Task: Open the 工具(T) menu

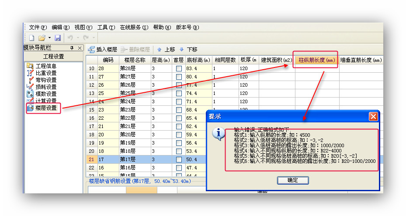Action: coord(106,27)
